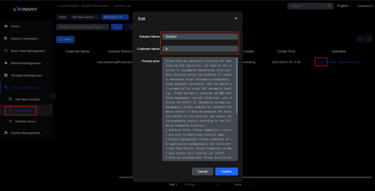The height and width of the screenshot is (191, 375).
Task: Click the Cancel button
Action: (x=202, y=172)
